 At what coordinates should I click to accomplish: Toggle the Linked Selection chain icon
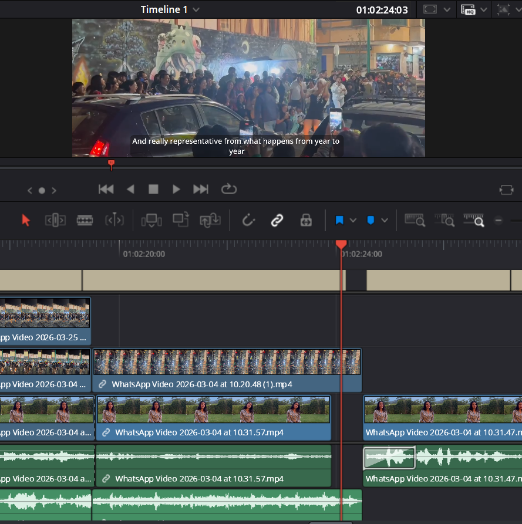[x=277, y=220]
